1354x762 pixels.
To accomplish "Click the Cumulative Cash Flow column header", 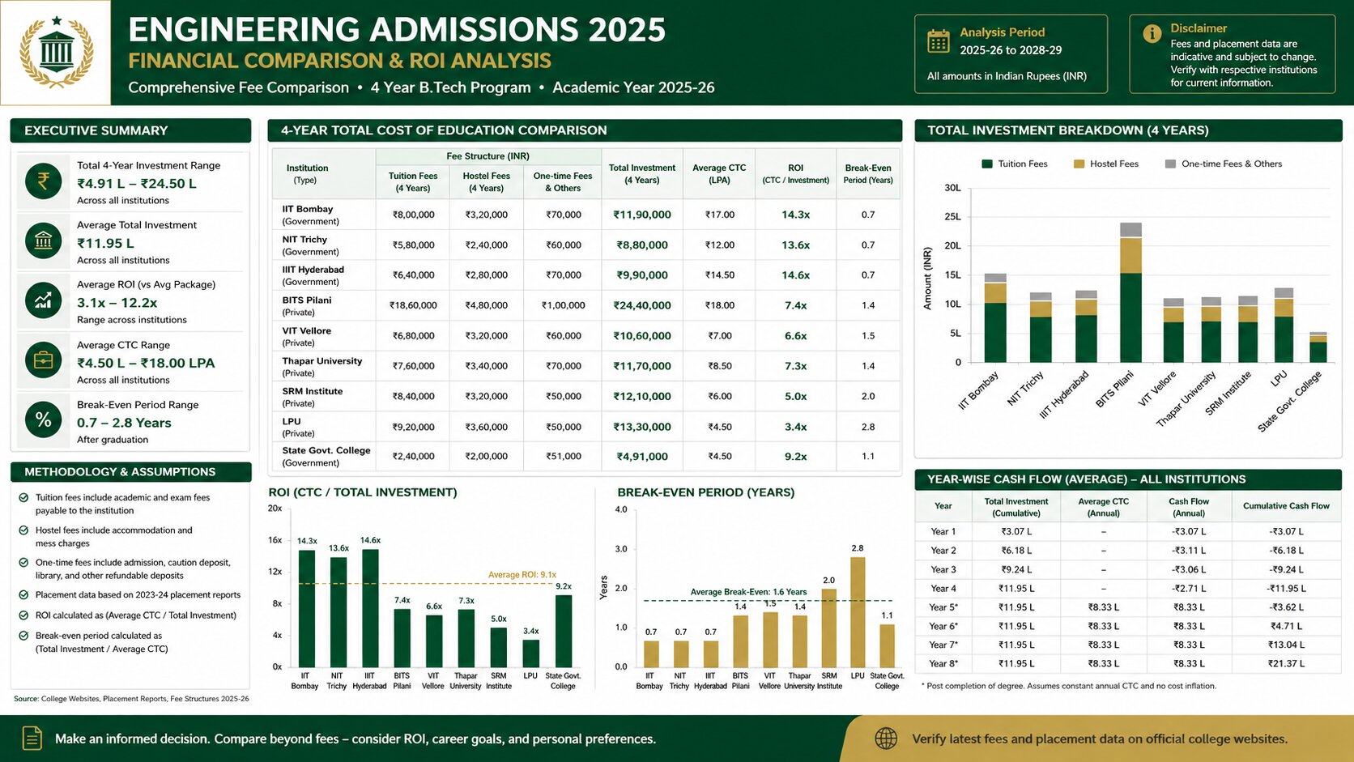I will tap(1286, 506).
